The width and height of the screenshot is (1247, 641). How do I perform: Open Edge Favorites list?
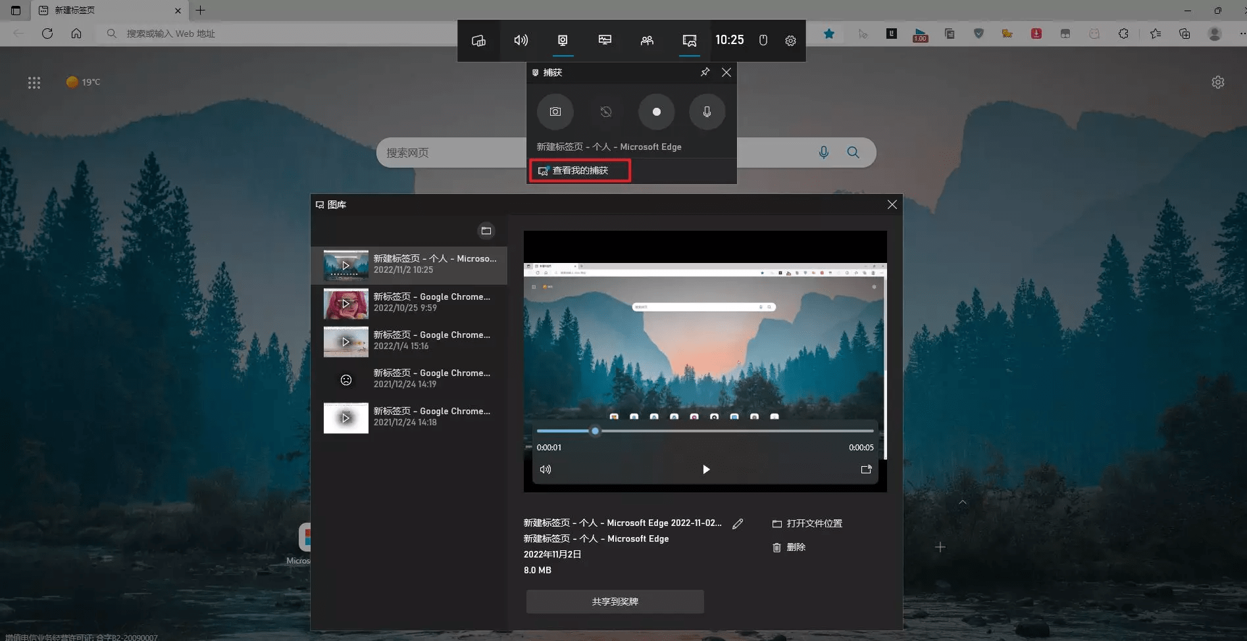click(x=1156, y=34)
